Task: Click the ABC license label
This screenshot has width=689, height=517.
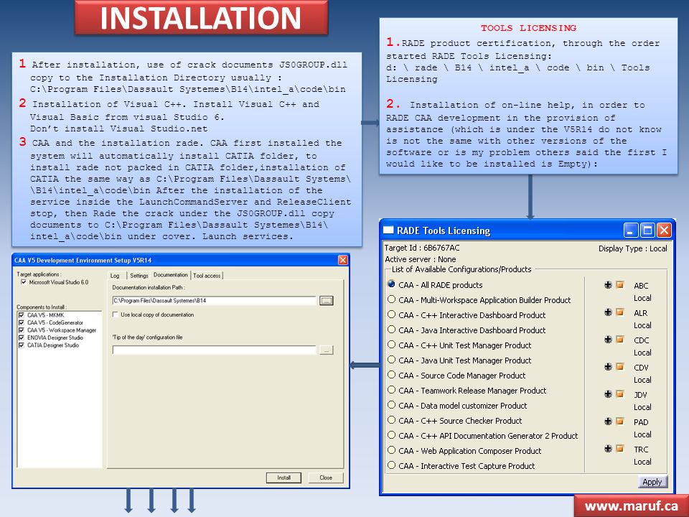Action: (641, 286)
